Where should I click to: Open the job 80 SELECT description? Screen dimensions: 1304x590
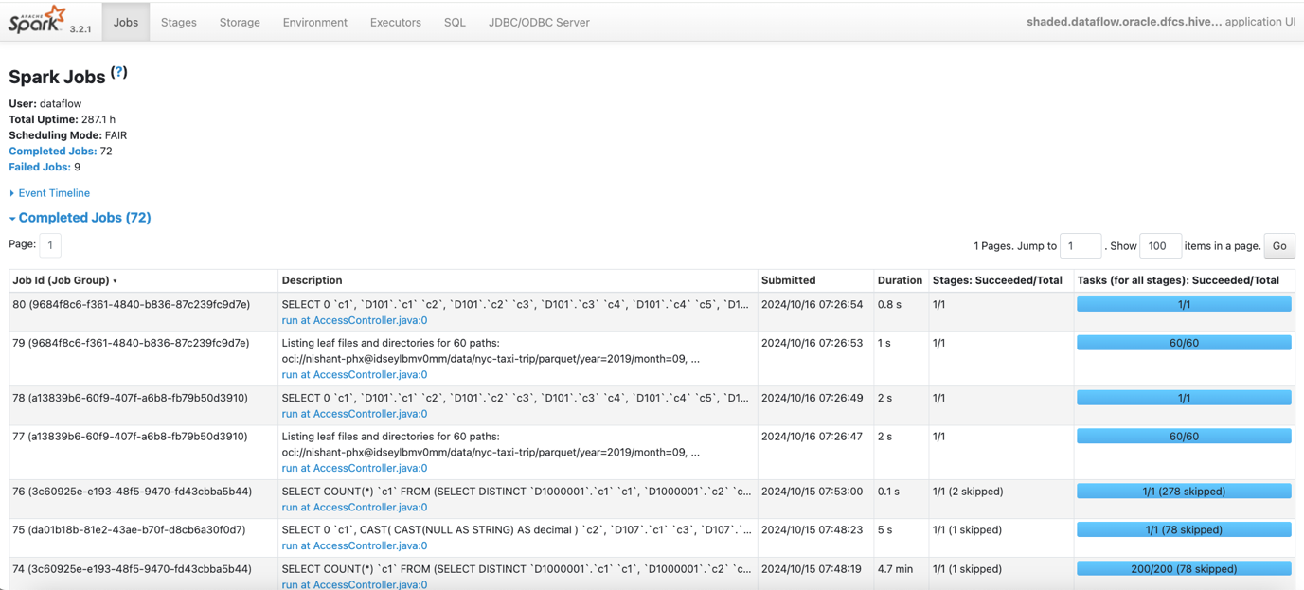click(515, 304)
